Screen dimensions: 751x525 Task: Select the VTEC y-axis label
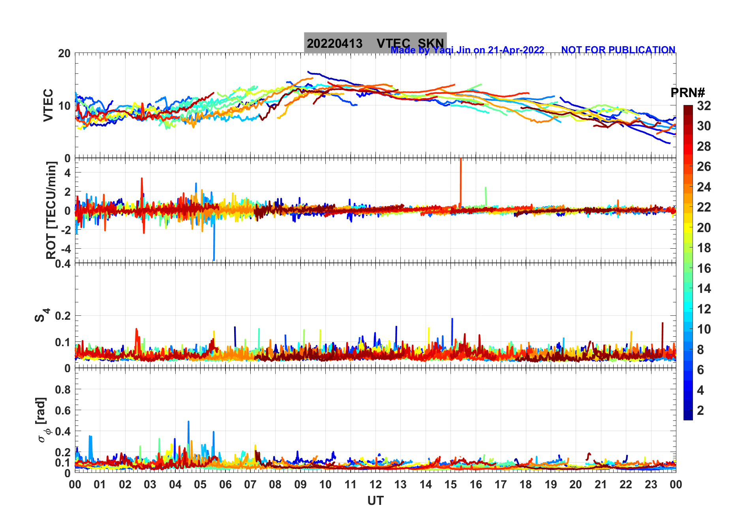(48, 105)
